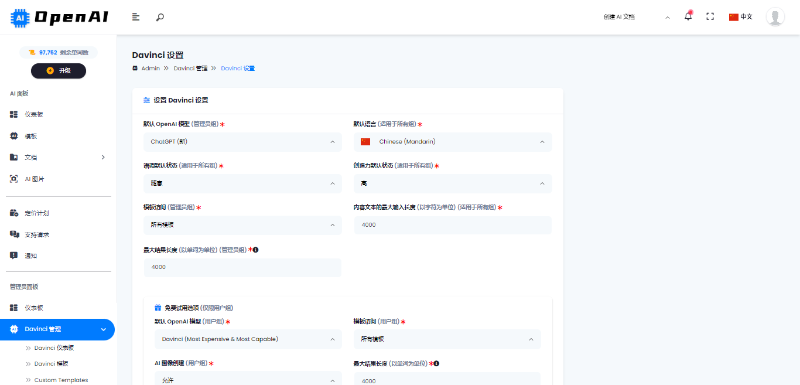Open 模板访问 (管理员组) dropdown
The width and height of the screenshot is (800, 385).
tap(242, 225)
